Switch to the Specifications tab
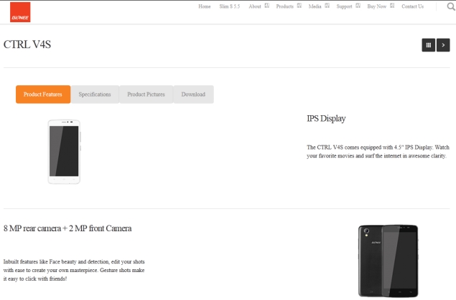Screen dimensions: 456x300 point(95,95)
